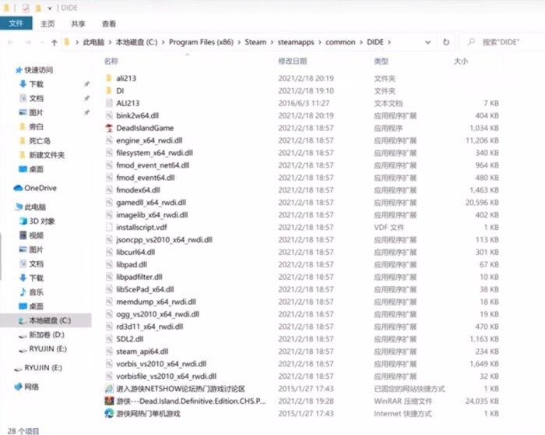Select the 游侠网热门单机游戏 internet shortcut icon
This screenshot has width=545, height=435.
(x=109, y=413)
